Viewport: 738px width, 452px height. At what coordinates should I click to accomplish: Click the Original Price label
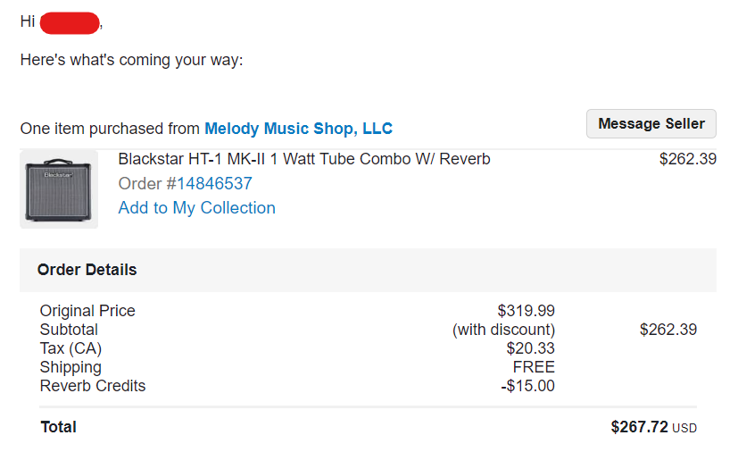[87, 311]
